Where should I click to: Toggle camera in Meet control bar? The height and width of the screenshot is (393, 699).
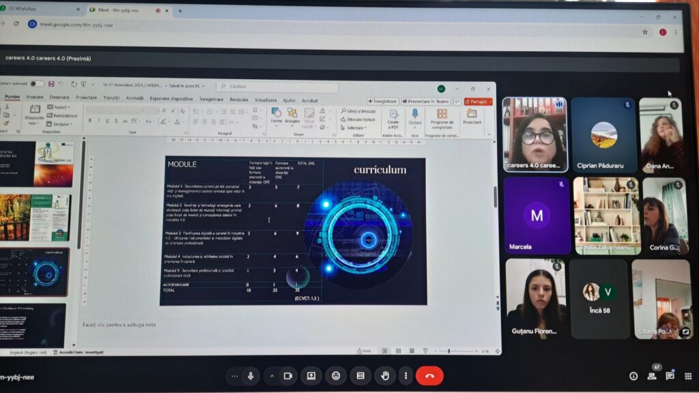pos(288,376)
